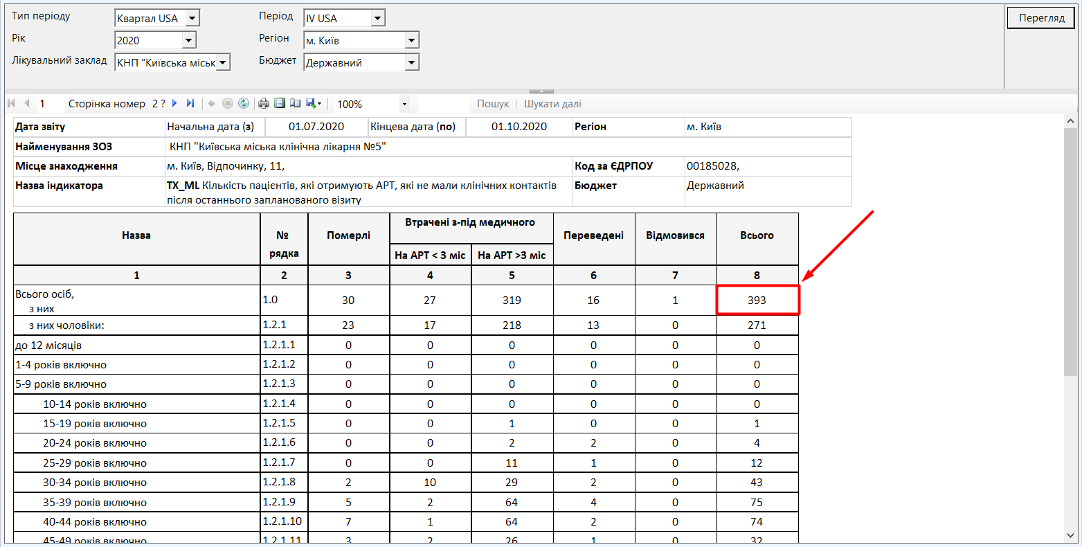Click the 'На АРТ < 3 міс' subheader

point(430,255)
